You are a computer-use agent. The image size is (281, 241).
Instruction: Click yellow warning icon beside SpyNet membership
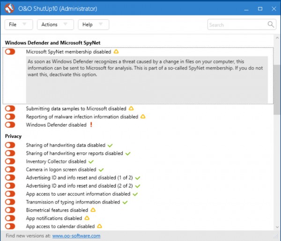116,52
